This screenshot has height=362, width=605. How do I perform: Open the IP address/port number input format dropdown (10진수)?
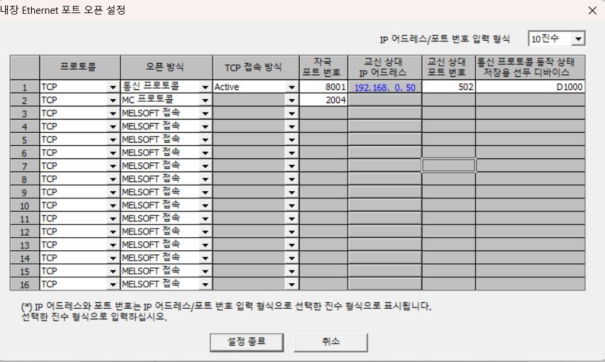click(578, 39)
